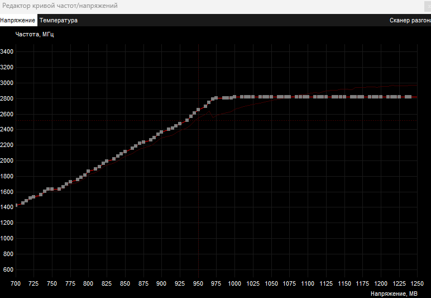Select the curve point at 800 mV
Image resolution: width=431 pixels, height=298 pixels.
click(88, 171)
